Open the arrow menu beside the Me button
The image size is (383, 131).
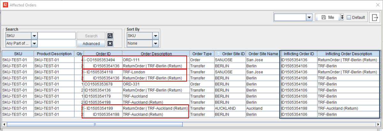pos(342,17)
